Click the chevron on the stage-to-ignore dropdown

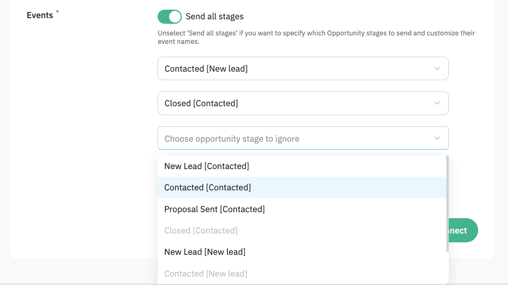pyautogui.click(x=437, y=138)
